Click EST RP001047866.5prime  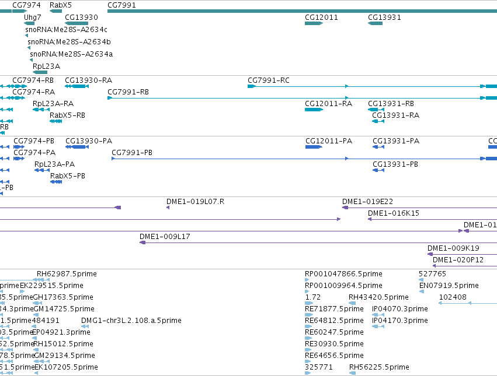click(x=343, y=274)
